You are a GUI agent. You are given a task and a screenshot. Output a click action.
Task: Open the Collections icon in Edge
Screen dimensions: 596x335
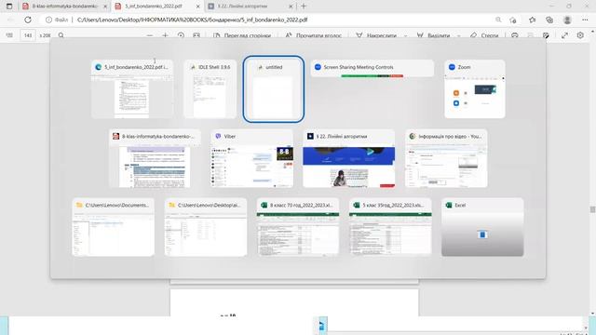(549, 20)
